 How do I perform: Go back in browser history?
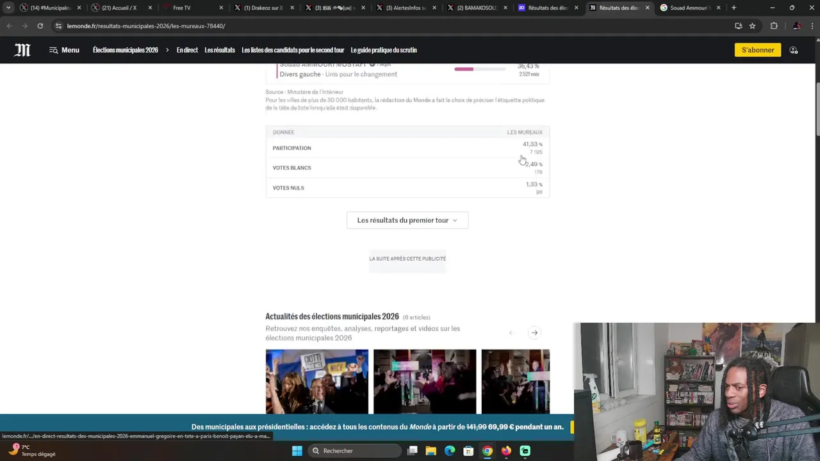(9, 26)
